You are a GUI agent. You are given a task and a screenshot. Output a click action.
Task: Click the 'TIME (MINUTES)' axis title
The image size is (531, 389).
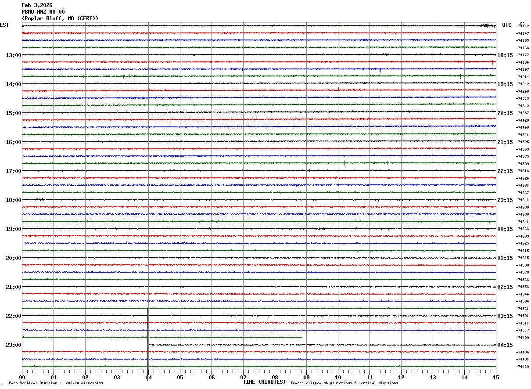pyautogui.click(x=264, y=382)
